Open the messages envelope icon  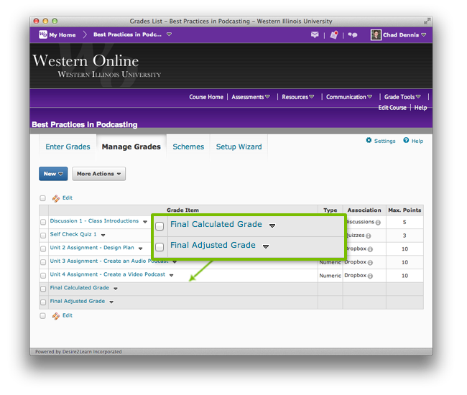(x=315, y=34)
